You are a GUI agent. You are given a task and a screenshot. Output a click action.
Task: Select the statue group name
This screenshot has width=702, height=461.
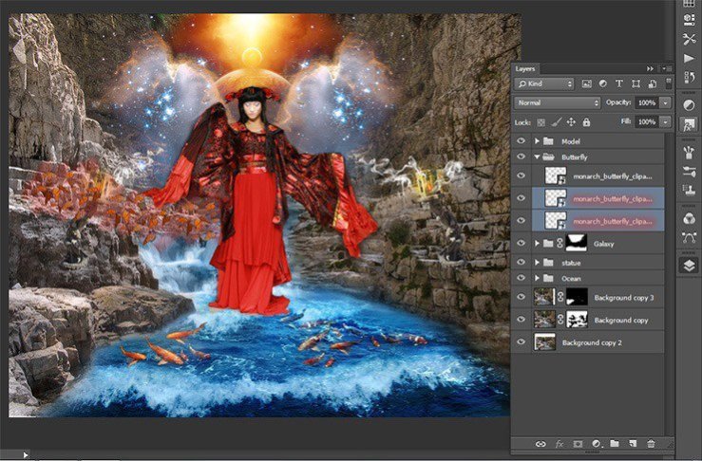(x=571, y=263)
